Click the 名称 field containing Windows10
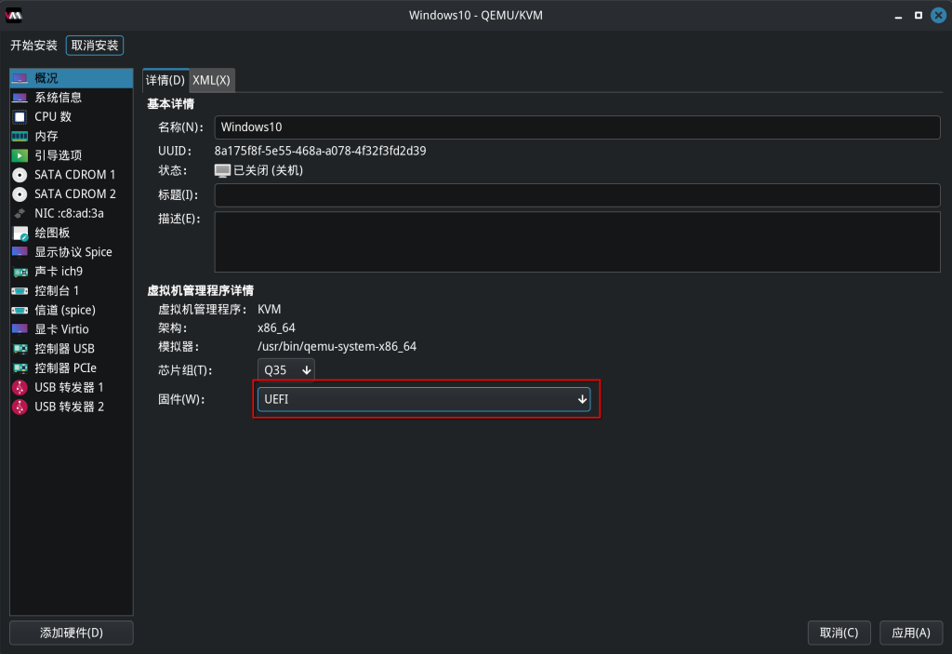The height and width of the screenshot is (654, 952). (576, 127)
